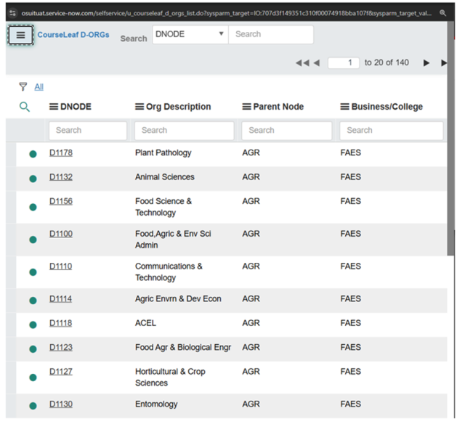Open record D1100

coord(61,234)
